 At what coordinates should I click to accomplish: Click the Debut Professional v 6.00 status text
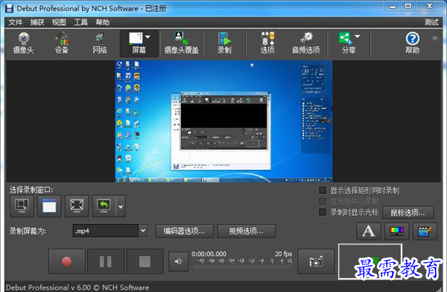pyautogui.click(x=77, y=287)
